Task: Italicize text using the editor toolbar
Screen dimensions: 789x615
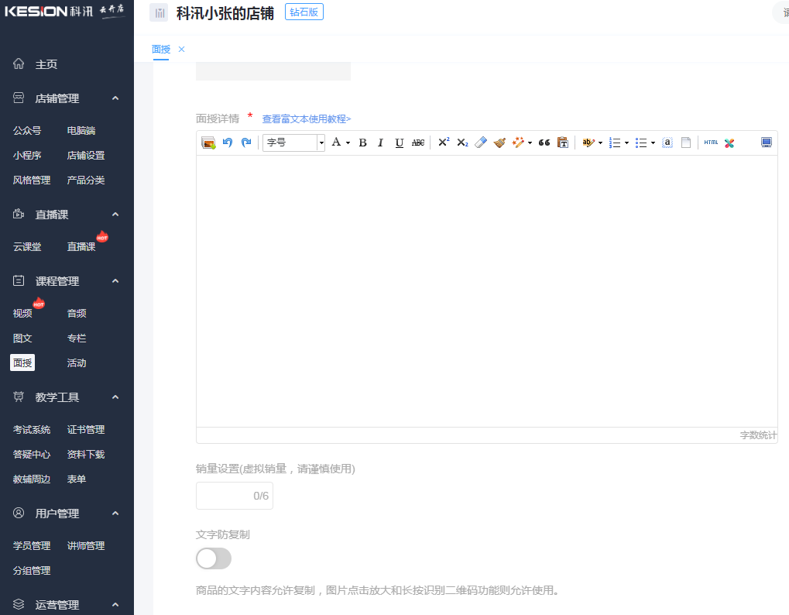Action: point(380,143)
